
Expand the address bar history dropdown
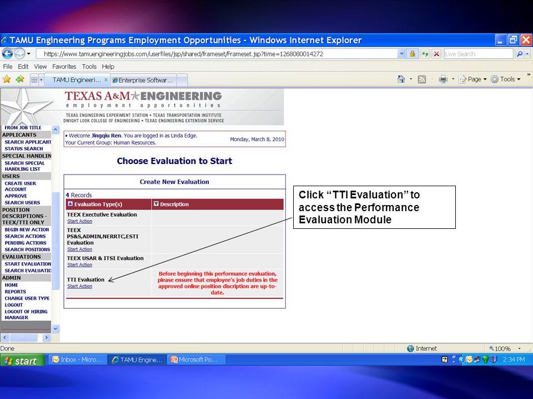[402, 54]
